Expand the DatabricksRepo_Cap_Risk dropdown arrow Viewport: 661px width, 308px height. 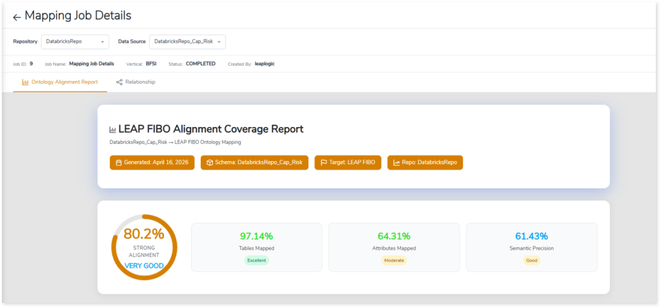[x=219, y=42]
